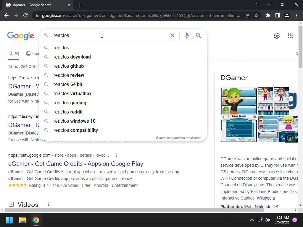The height and width of the screenshot is (227, 303).
Task: Select the All results tab
Action: (14, 53)
